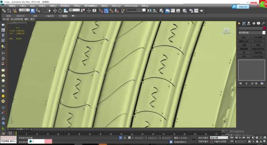The image size is (267, 145).
Task: Pick the Rectangular Selection Region tool
Action: (43, 11)
